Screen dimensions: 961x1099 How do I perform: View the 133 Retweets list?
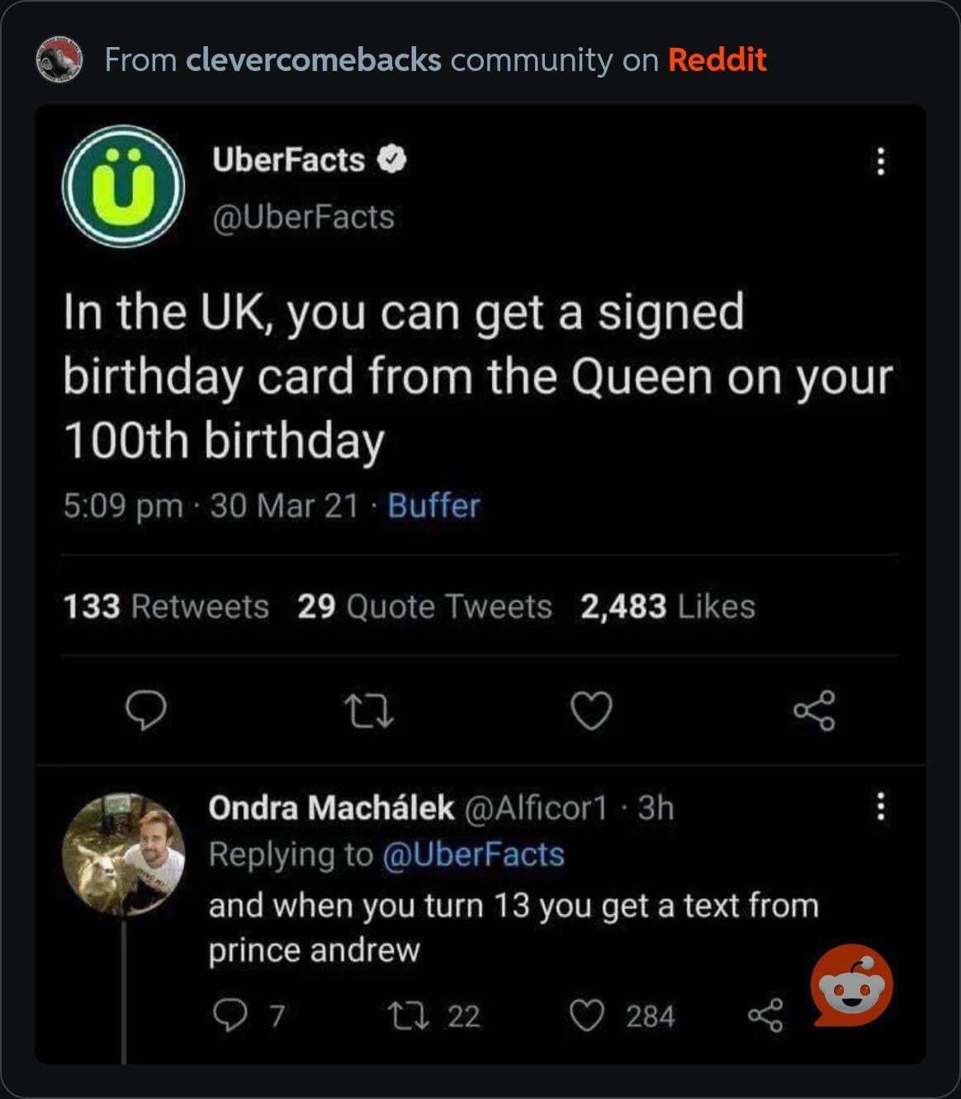pos(166,607)
